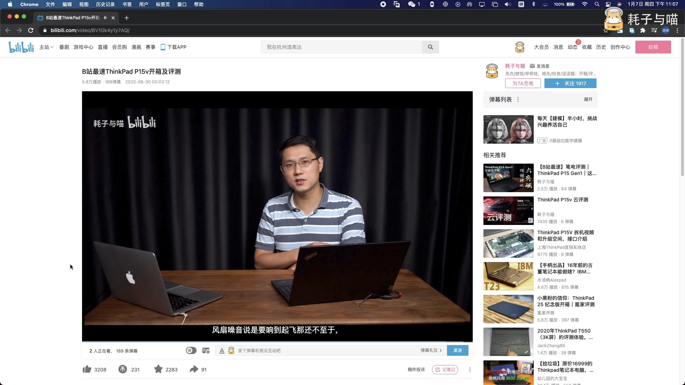Open macOS Spotlight search icon
Viewport: 685px width, 385px height.
[597, 4]
